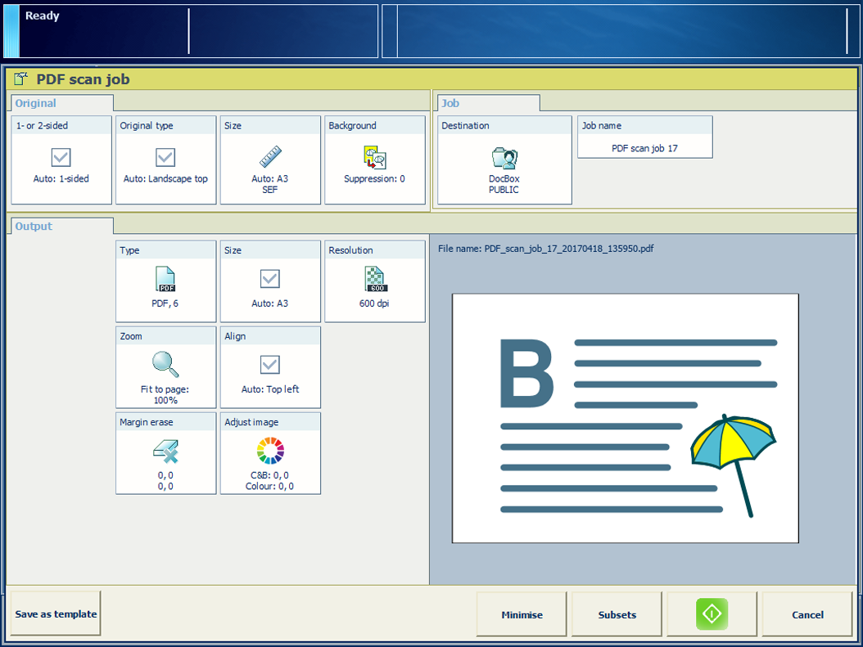Open the Margin erase eraser icon

tap(165, 451)
